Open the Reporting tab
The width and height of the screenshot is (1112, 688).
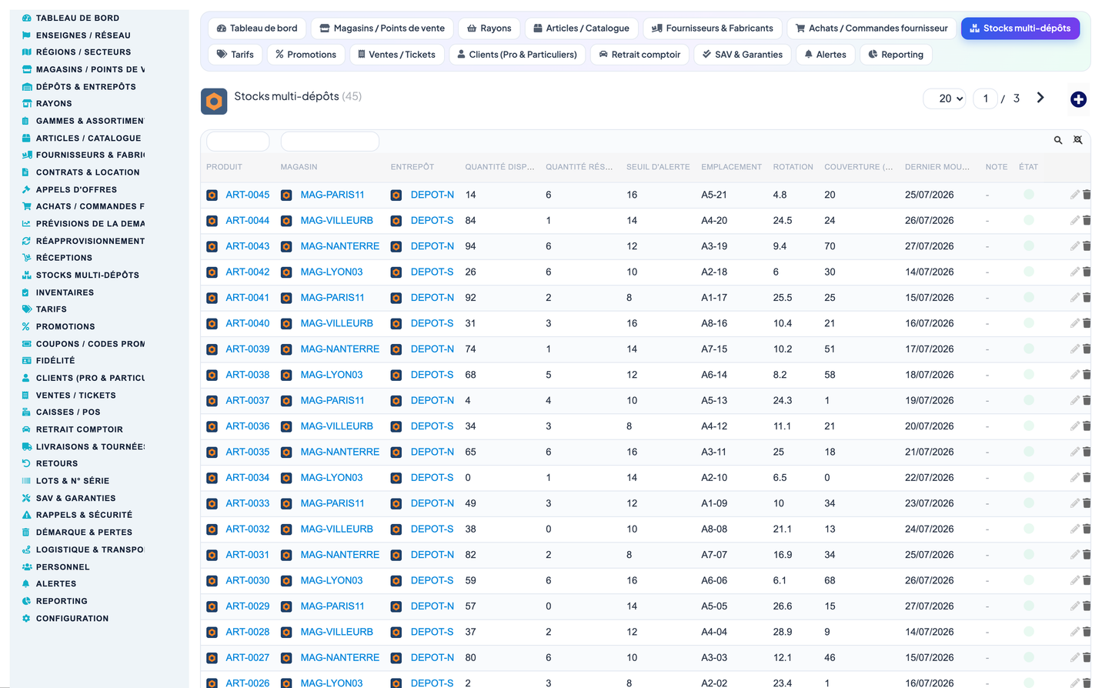point(896,55)
